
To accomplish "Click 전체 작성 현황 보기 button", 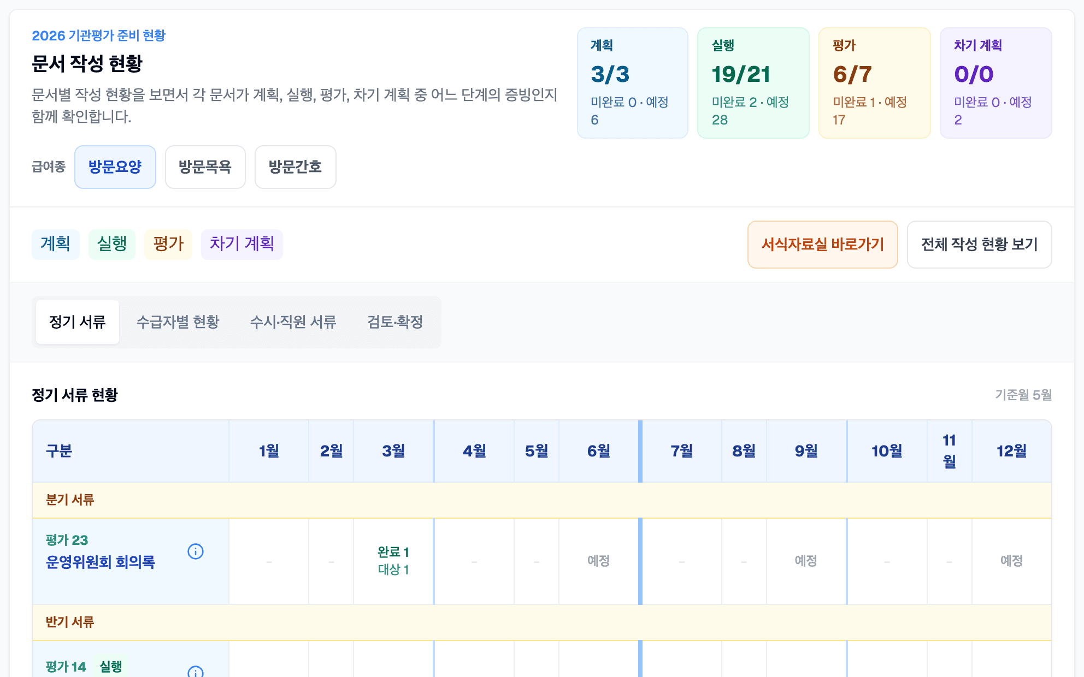I will pyautogui.click(x=980, y=245).
